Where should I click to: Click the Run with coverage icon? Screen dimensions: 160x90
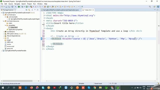tap(31, 7)
